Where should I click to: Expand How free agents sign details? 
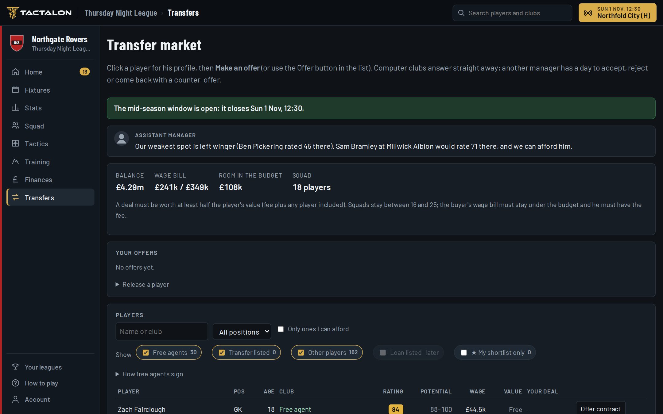click(149, 374)
